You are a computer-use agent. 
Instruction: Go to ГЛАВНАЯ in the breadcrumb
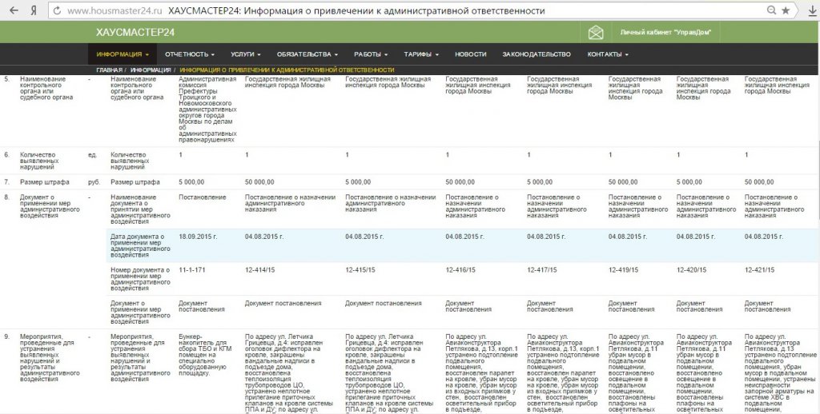click(109, 70)
